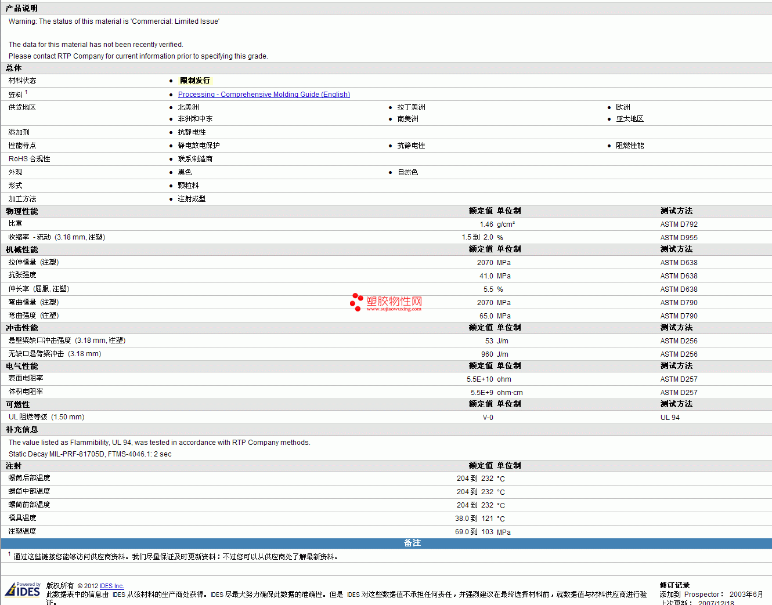Click the Powered by IDES logo
This screenshot has height=605, width=772.
pyautogui.click(x=23, y=590)
